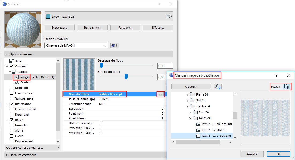Click the Echelle du flou value field

[x=162, y=77]
